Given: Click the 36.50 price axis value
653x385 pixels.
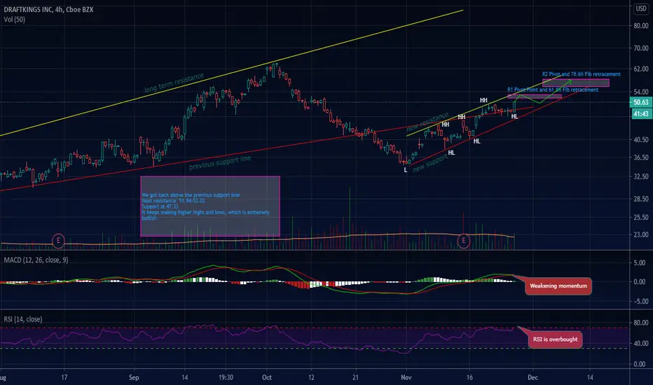Looking at the screenshot, I should click(641, 157).
